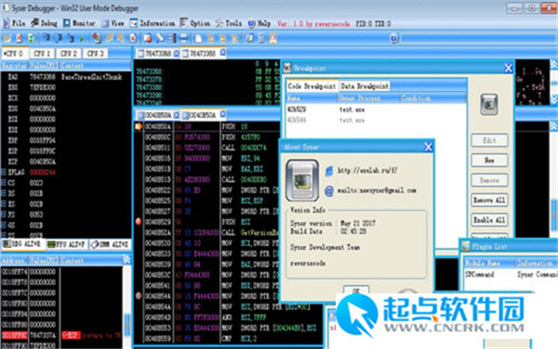
Task: Click double chevron beside the disassembly view
Action: coord(553,126)
